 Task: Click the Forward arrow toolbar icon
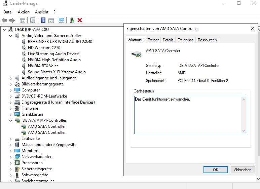(x=12, y=20)
